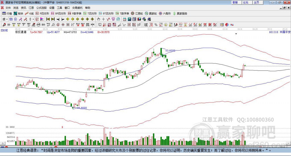Open the 设置 menu
The height and width of the screenshot is (156, 291).
[52, 8]
